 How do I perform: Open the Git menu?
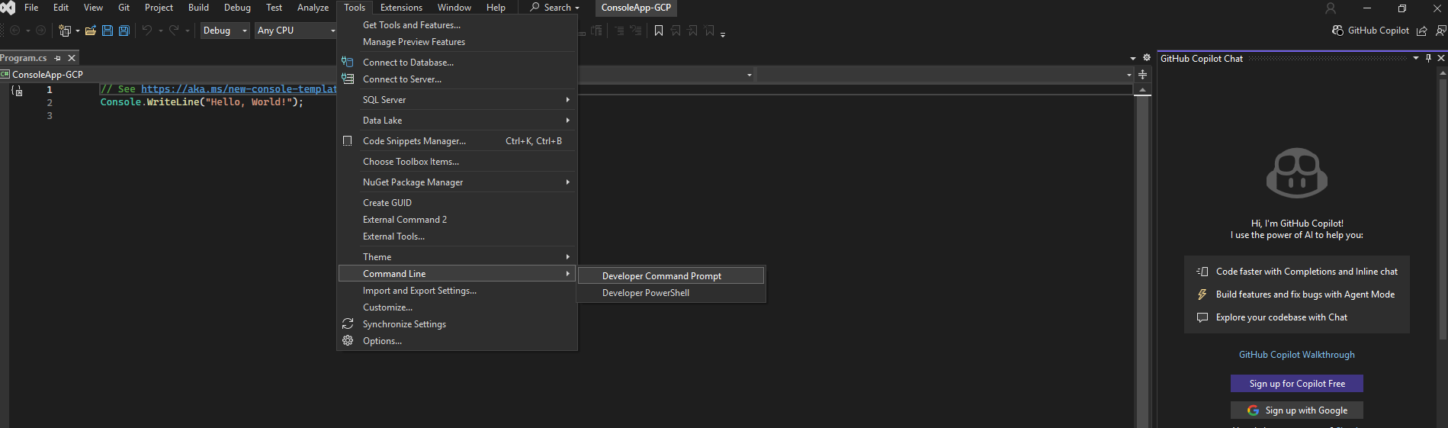coord(124,8)
